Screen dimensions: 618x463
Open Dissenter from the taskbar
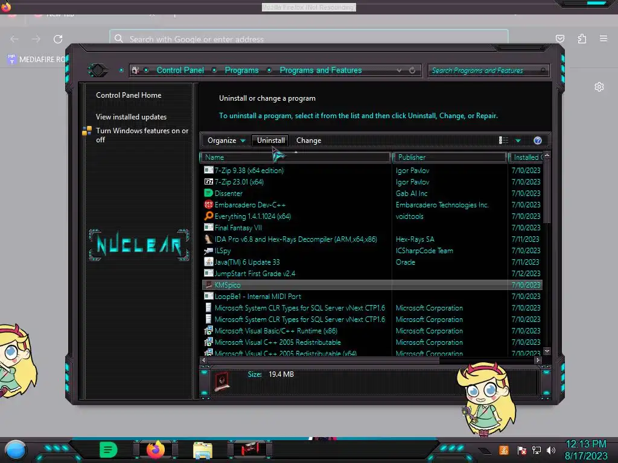109,450
